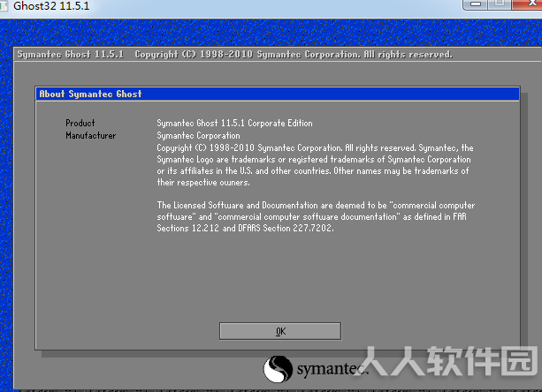Click the 'Symantec Ghost 11.5.1' header banner text
Image resolution: width=542 pixels, height=392 pixels.
tap(71, 55)
